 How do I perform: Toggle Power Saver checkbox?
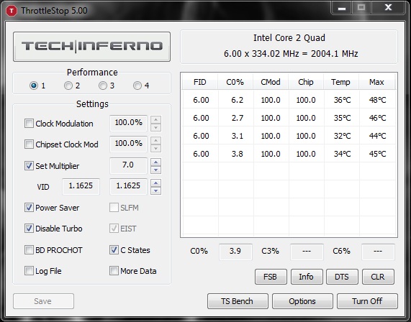pos(29,208)
